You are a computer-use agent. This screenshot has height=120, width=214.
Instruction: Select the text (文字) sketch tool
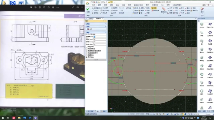[x=114, y=13]
